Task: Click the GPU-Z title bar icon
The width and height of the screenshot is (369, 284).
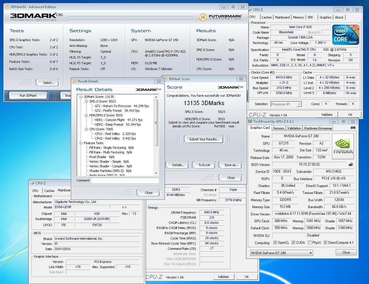Action: click(250, 122)
